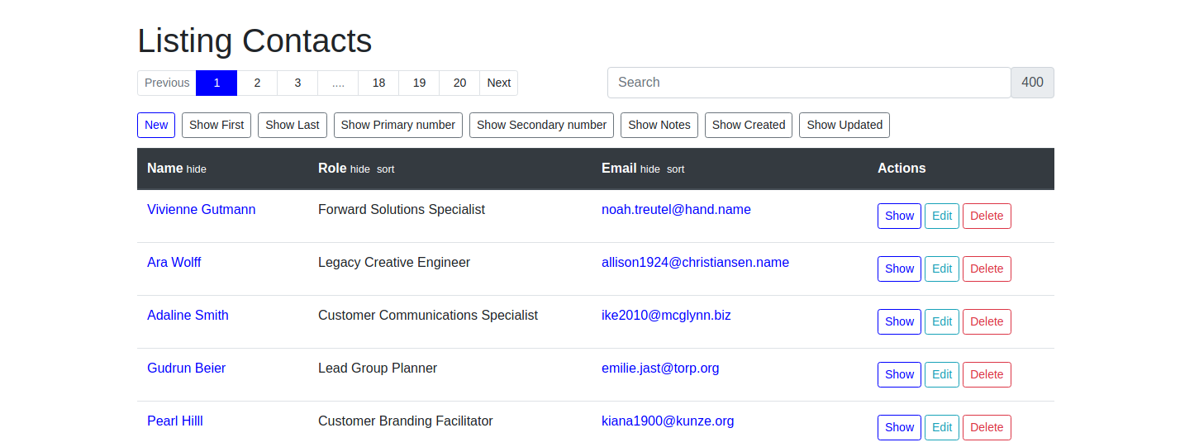Sort contacts by Role

[385, 169]
